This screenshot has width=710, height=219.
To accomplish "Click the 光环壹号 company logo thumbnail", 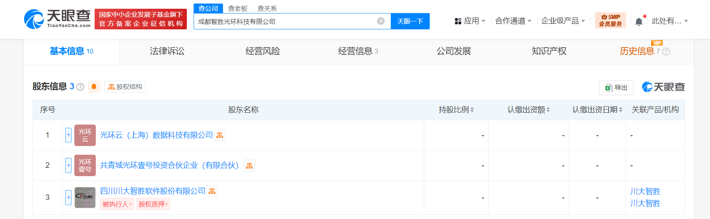I will point(85,165).
